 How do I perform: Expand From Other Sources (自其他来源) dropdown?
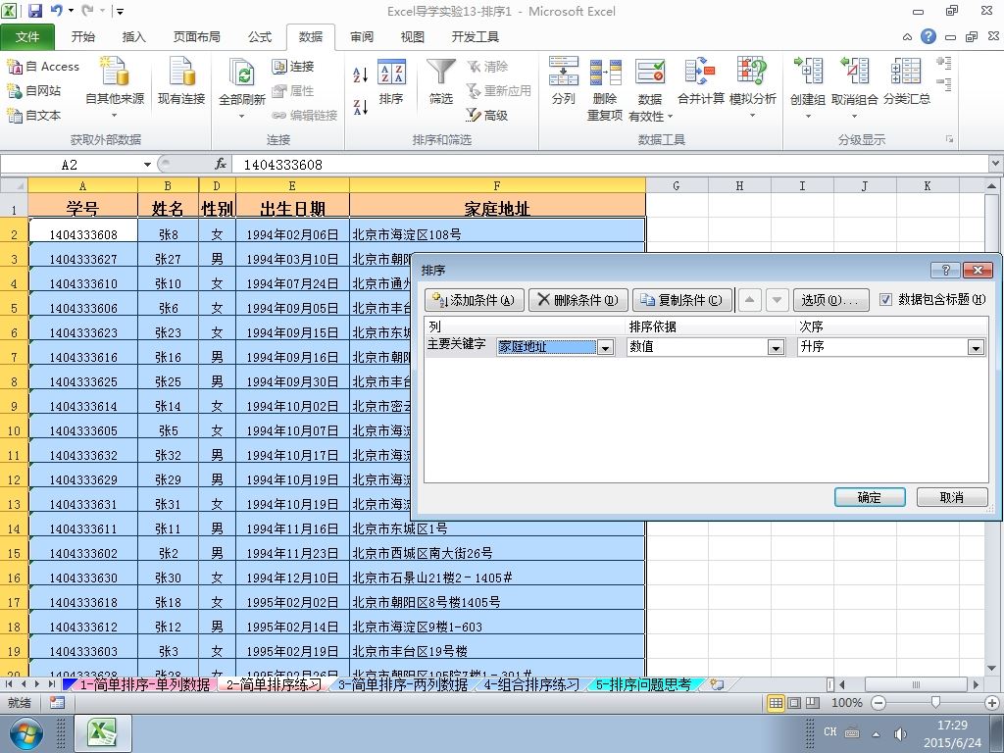pyautogui.click(x=115, y=116)
